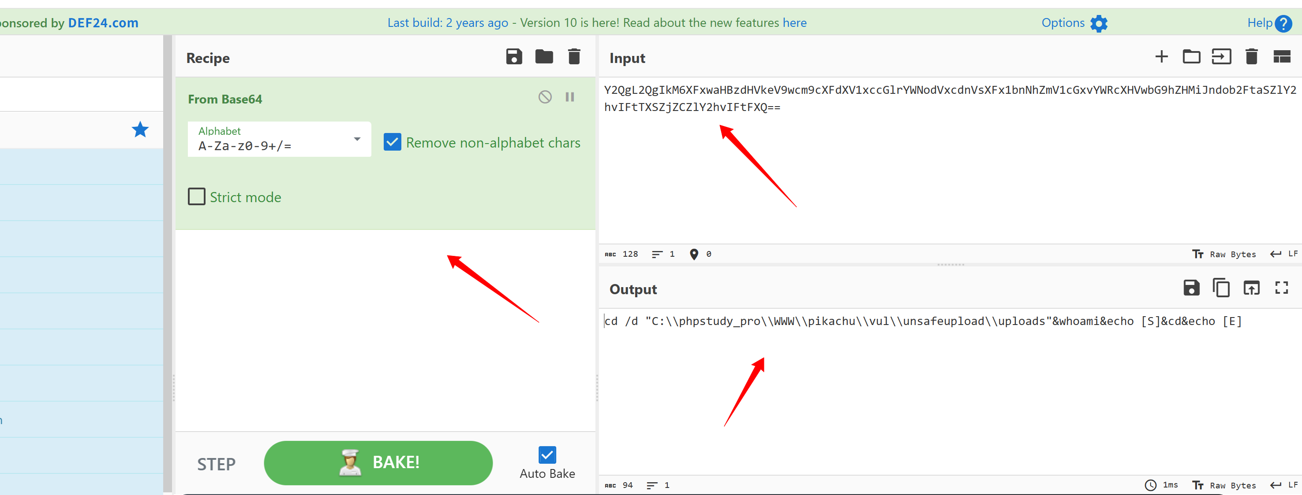This screenshot has height=495, width=1302.
Task: Load a saved recipe folder icon
Action: point(544,56)
